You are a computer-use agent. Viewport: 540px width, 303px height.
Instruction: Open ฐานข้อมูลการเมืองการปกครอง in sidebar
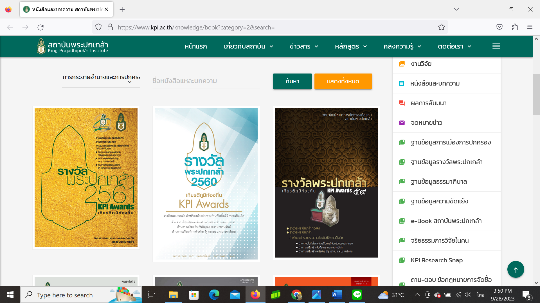(447, 143)
